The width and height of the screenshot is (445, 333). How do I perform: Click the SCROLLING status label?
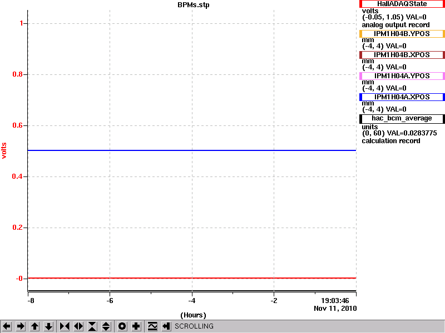(x=194, y=326)
